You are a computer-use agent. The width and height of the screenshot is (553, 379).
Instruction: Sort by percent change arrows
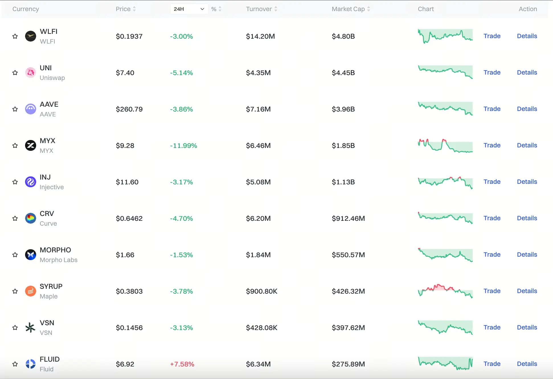[x=220, y=9]
